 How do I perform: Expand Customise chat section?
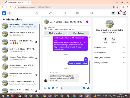pyautogui.click(x=109, y=48)
